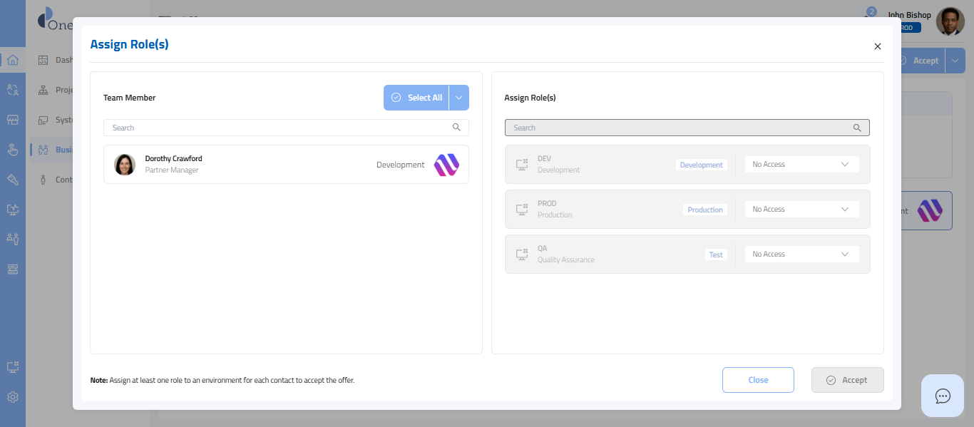
Task: Click the Development company logo beside Dorothy Crawford
Action: click(446, 165)
